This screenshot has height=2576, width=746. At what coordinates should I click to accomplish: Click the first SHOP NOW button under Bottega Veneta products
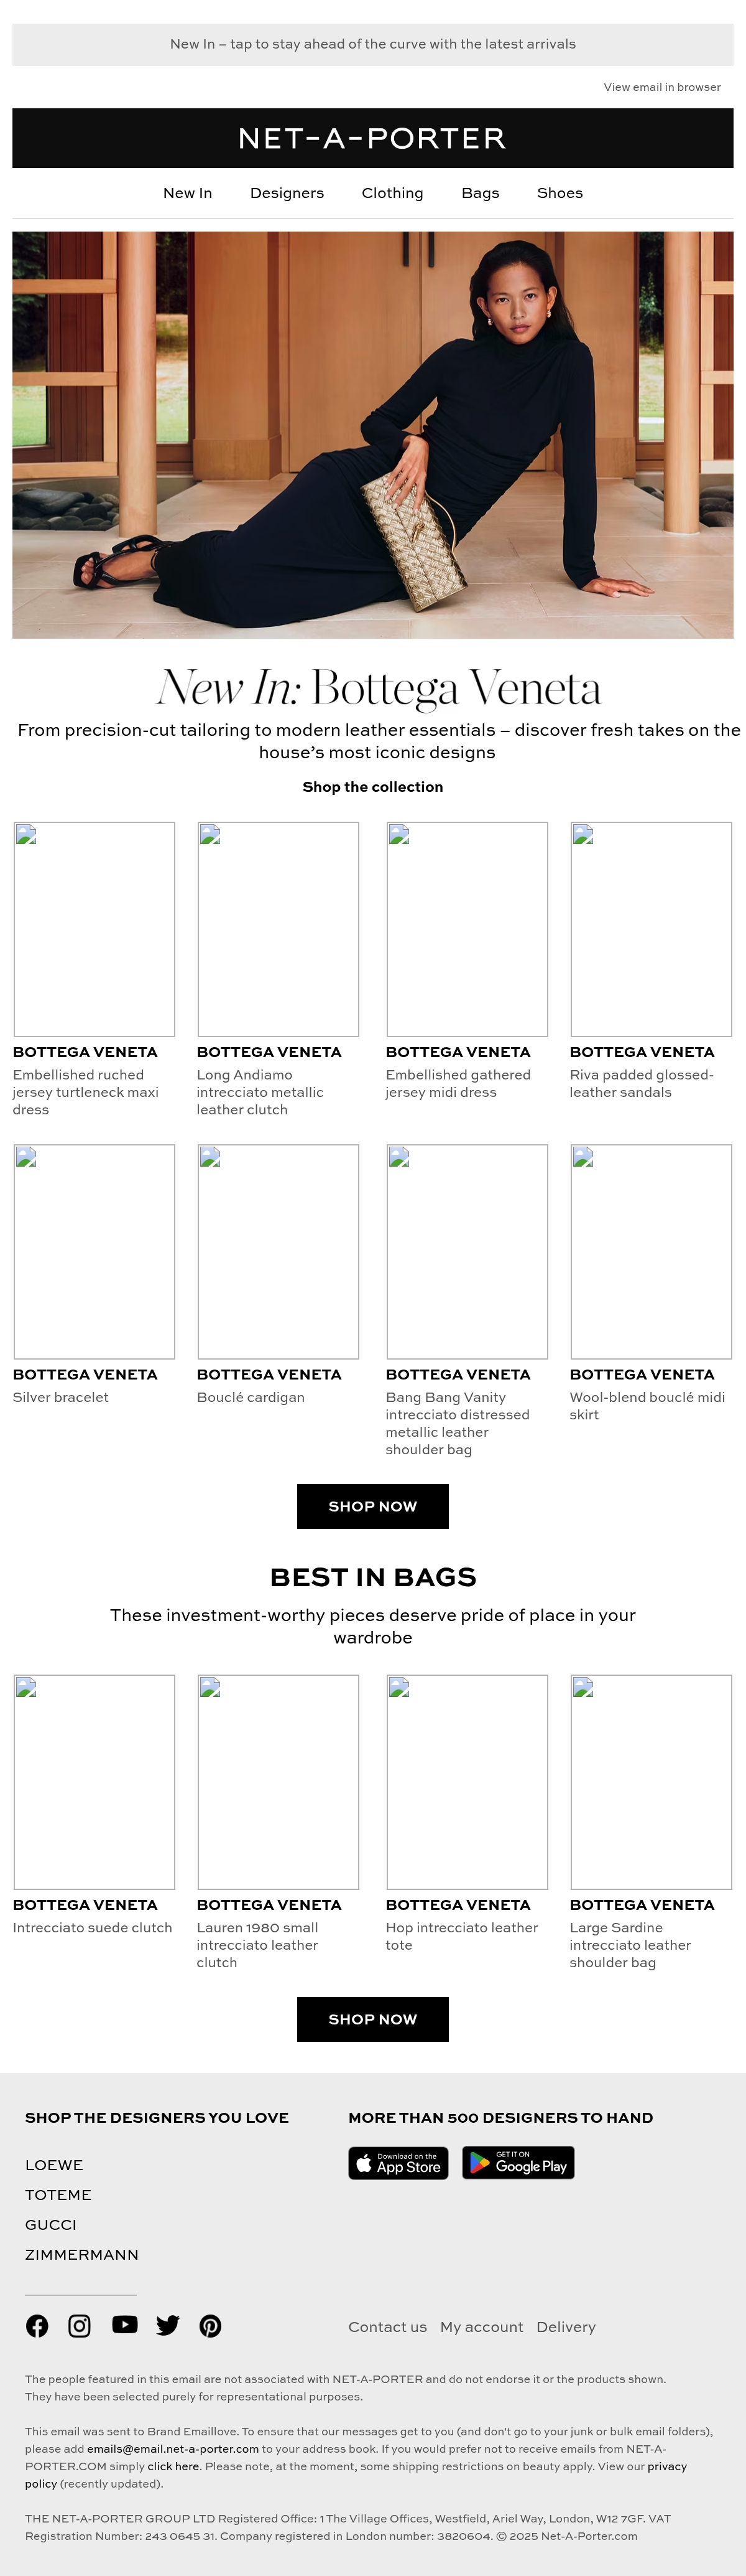372,1507
